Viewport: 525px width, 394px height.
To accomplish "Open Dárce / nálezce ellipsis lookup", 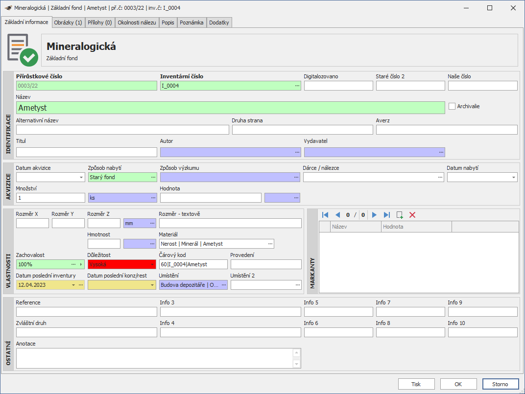I will click(440, 177).
